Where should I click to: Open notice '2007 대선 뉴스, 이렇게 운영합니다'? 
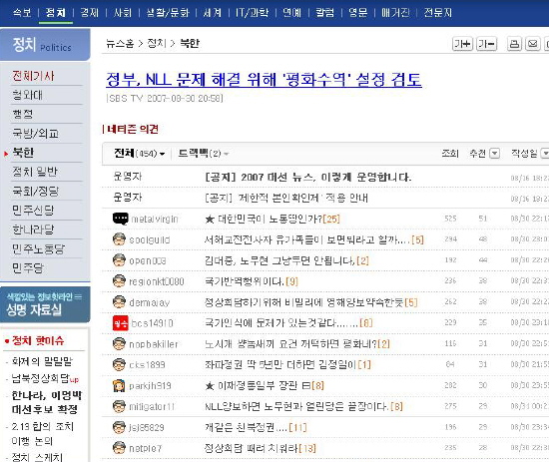tap(307, 177)
